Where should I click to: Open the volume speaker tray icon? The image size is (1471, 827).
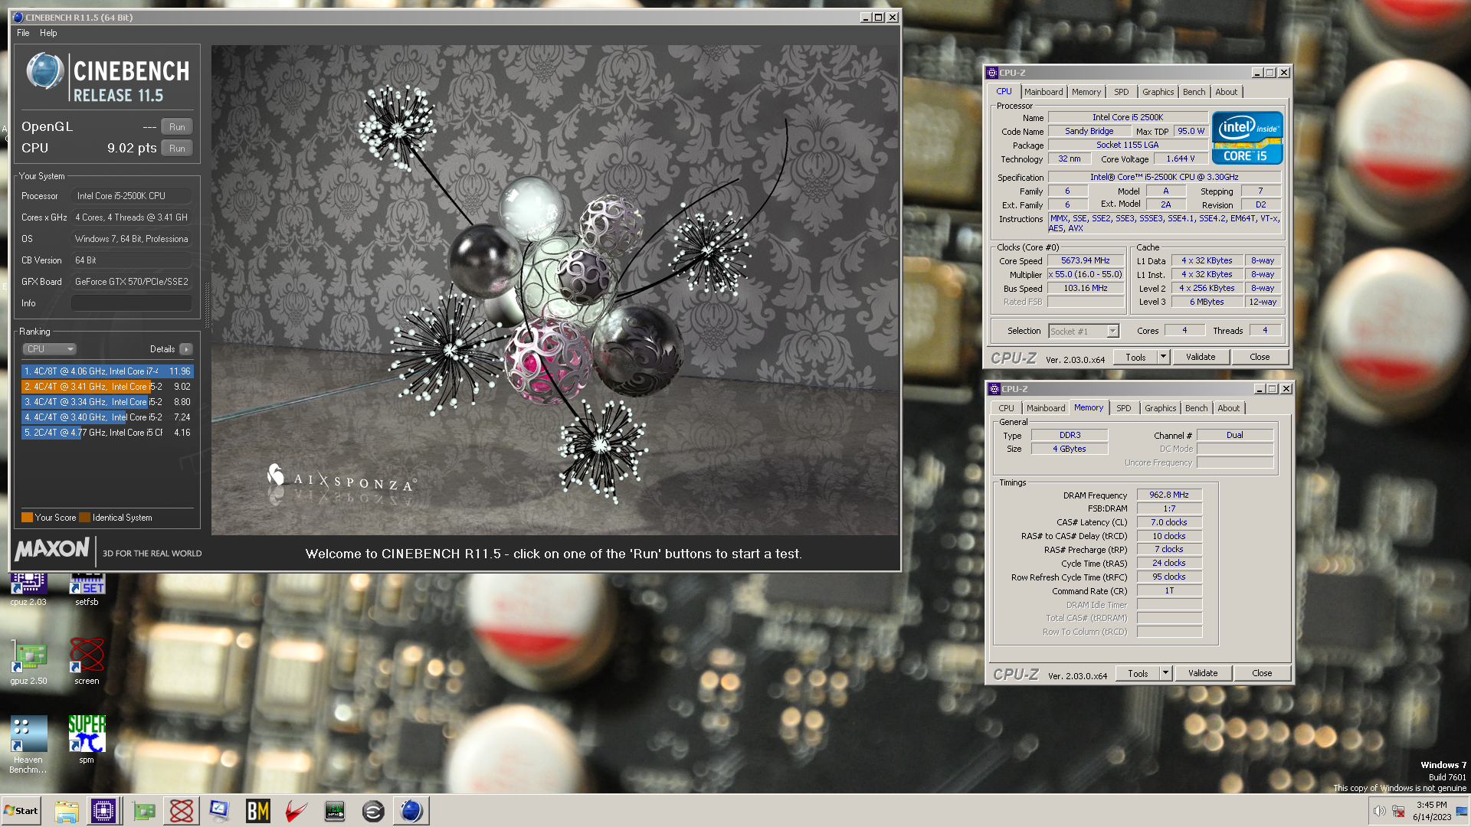[x=1379, y=812]
